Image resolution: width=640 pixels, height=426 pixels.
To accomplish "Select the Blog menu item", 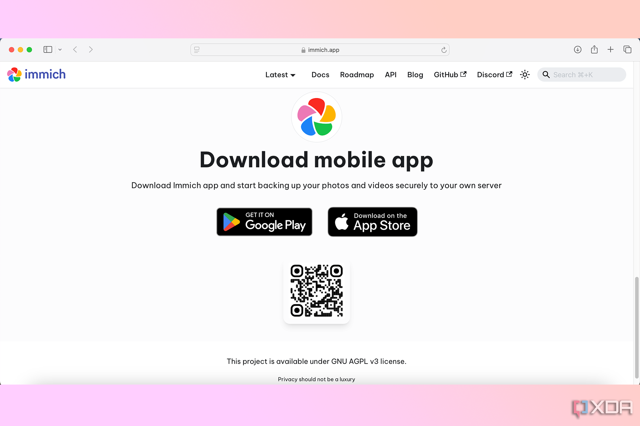I will pyautogui.click(x=415, y=74).
